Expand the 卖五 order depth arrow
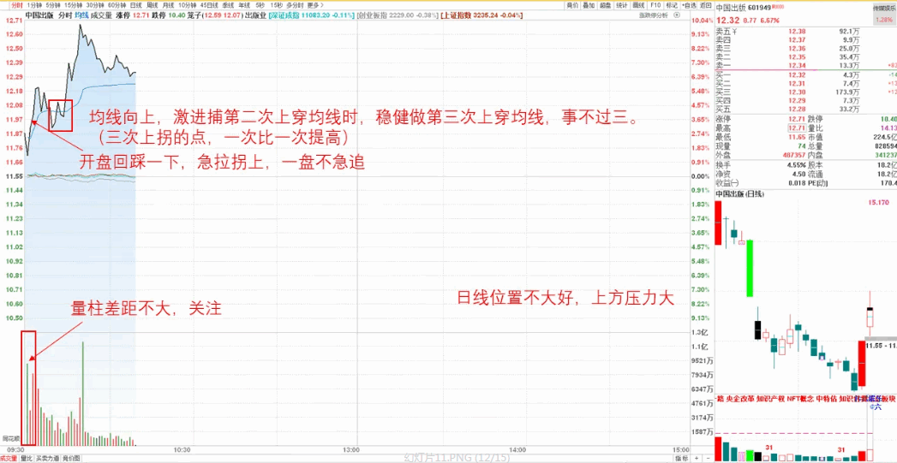Screen dimensions: 897x463 click(735, 32)
